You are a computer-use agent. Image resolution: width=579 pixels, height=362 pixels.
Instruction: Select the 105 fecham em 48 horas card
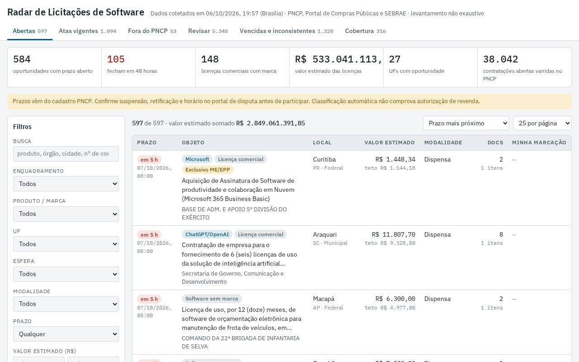pyautogui.click(x=148, y=67)
